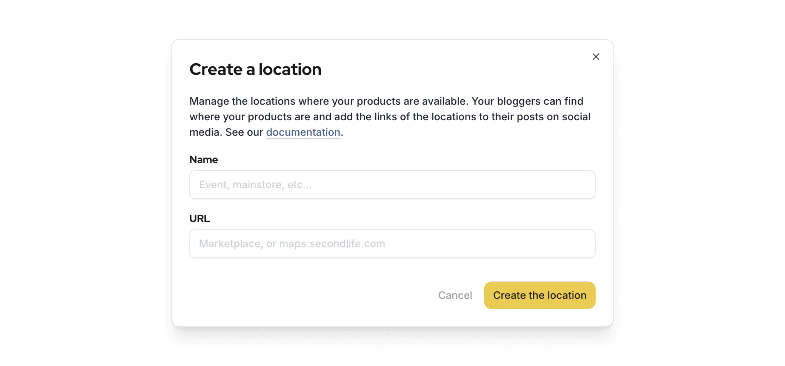Dismiss the modal using the X icon

[596, 57]
